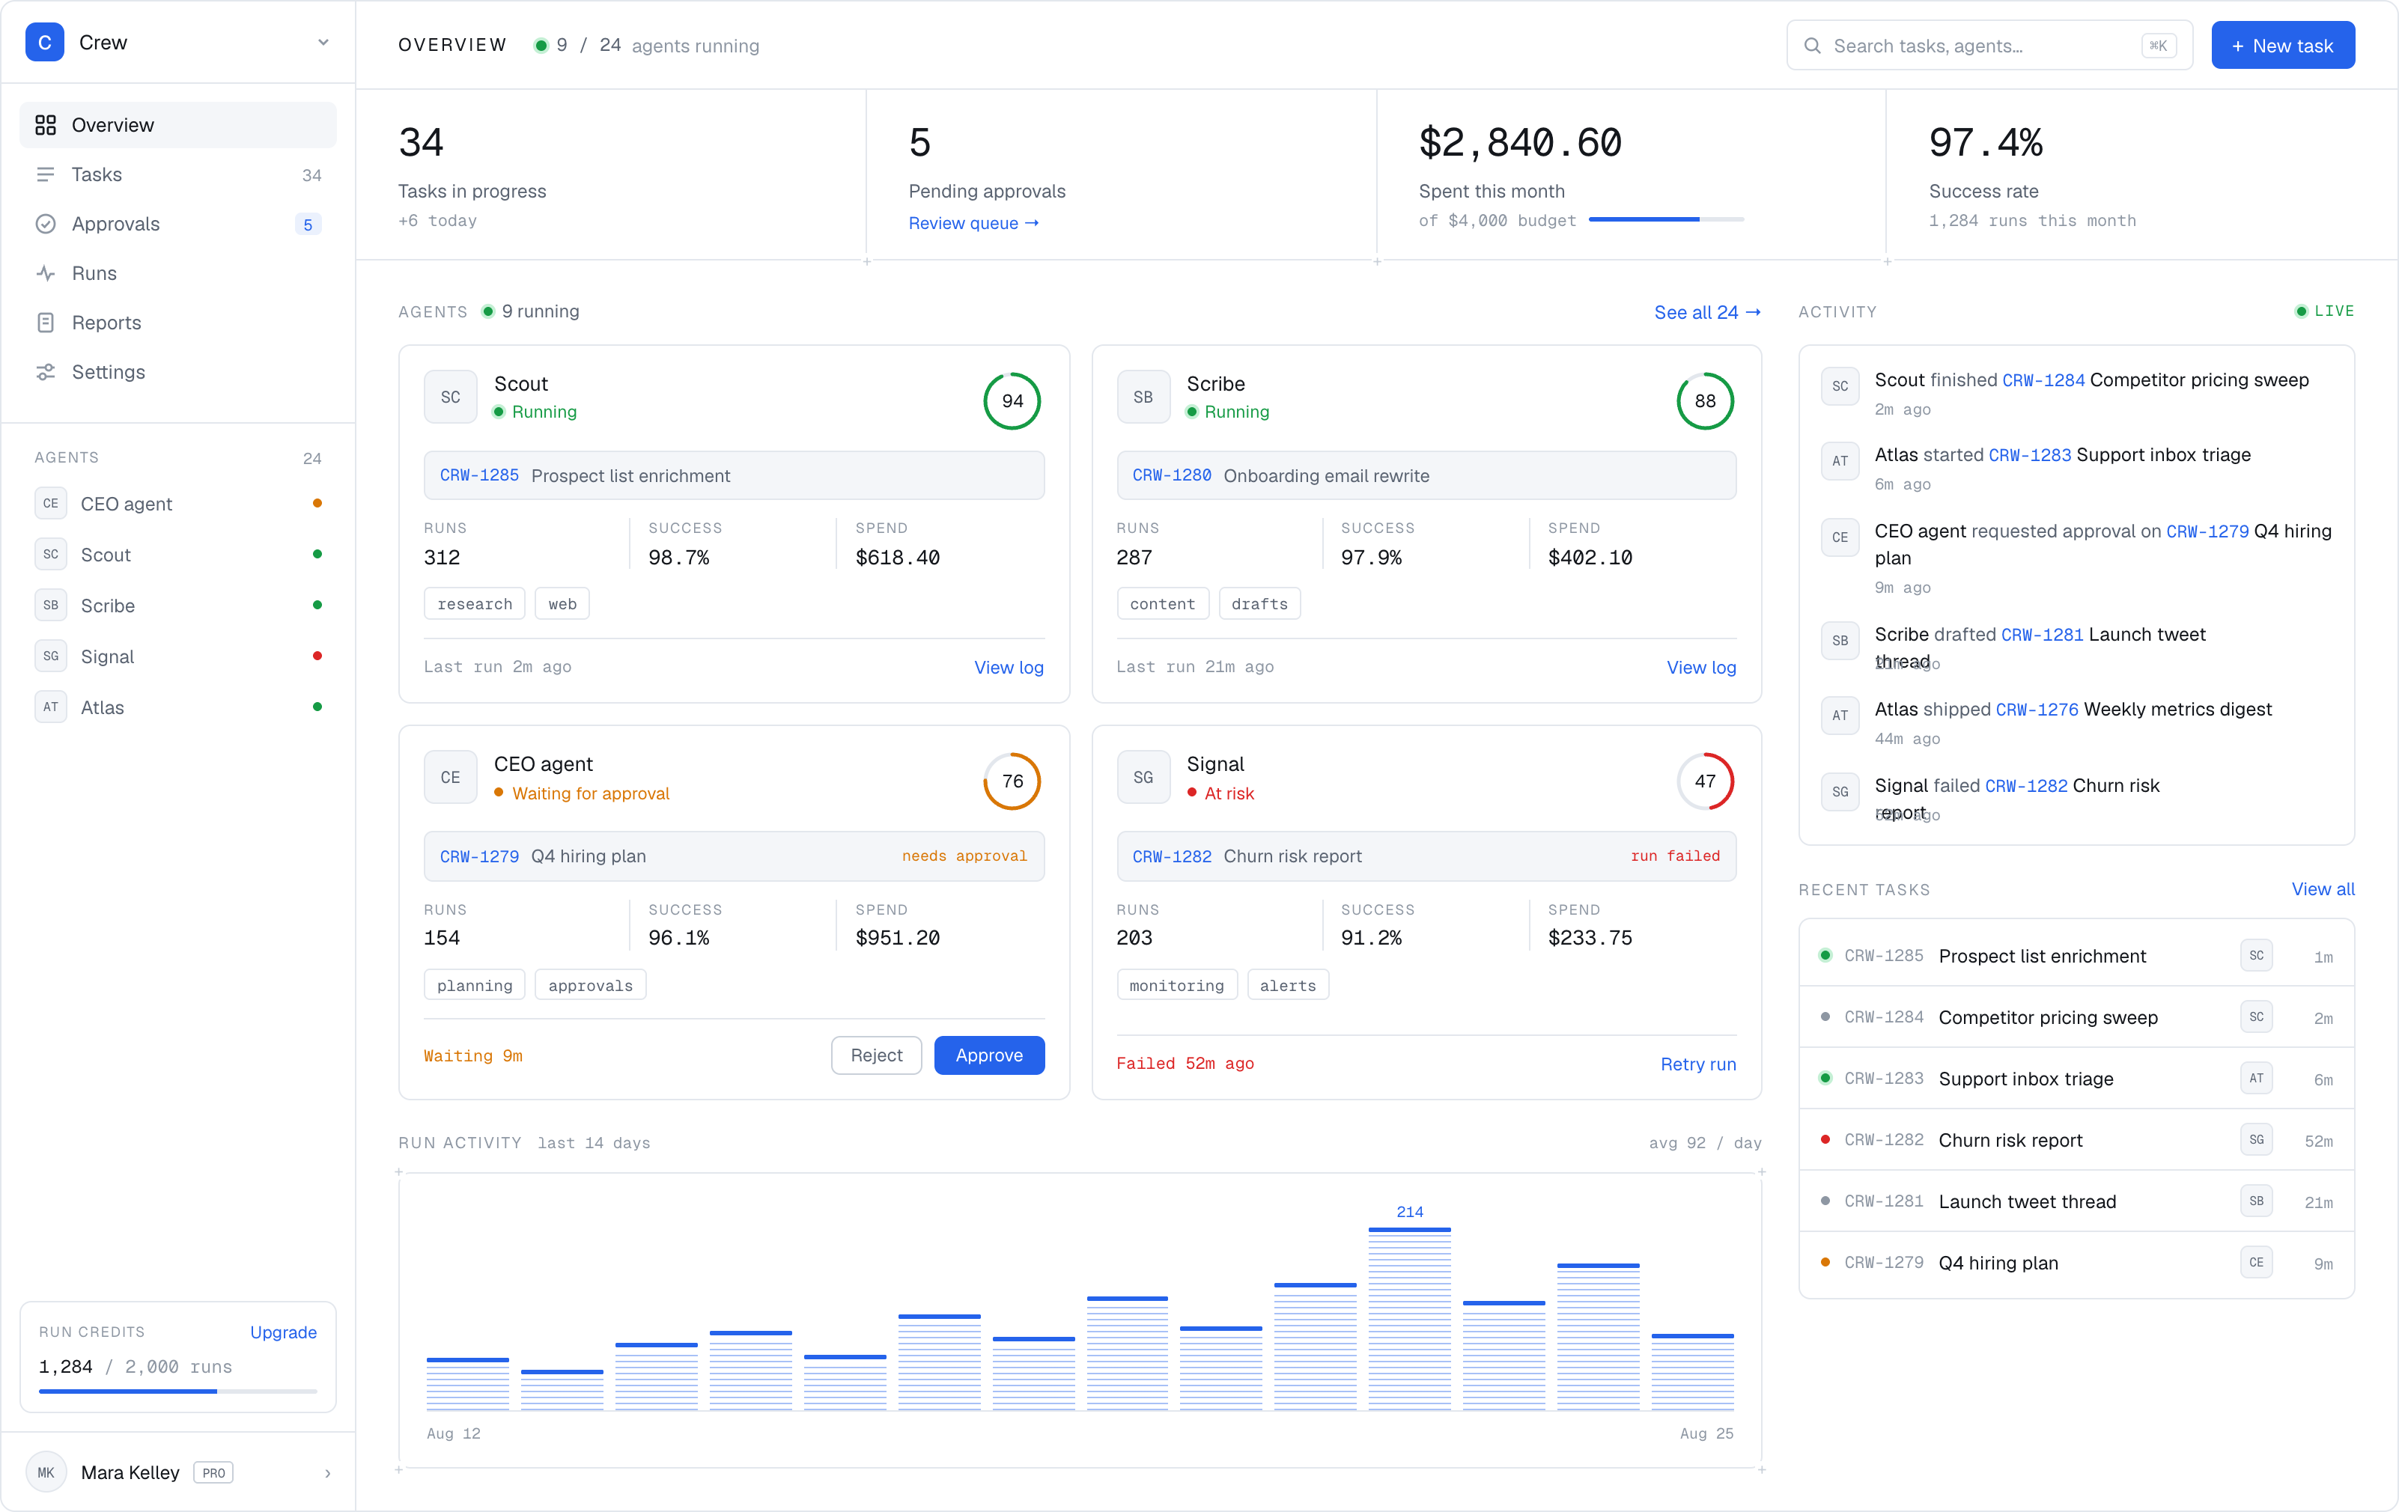Open the Reports document icon in sidebar
The image size is (2399, 1512).
[x=46, y=323]
